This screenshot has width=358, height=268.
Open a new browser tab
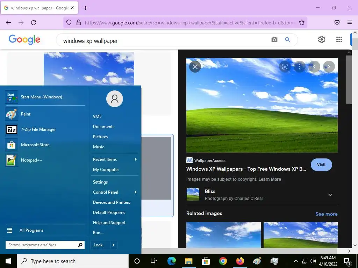click(85, 8)
